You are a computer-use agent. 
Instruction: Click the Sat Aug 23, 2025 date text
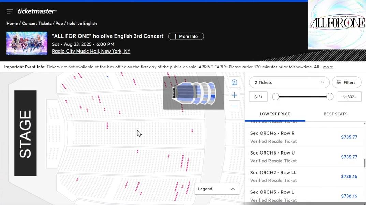pos(83,44)
